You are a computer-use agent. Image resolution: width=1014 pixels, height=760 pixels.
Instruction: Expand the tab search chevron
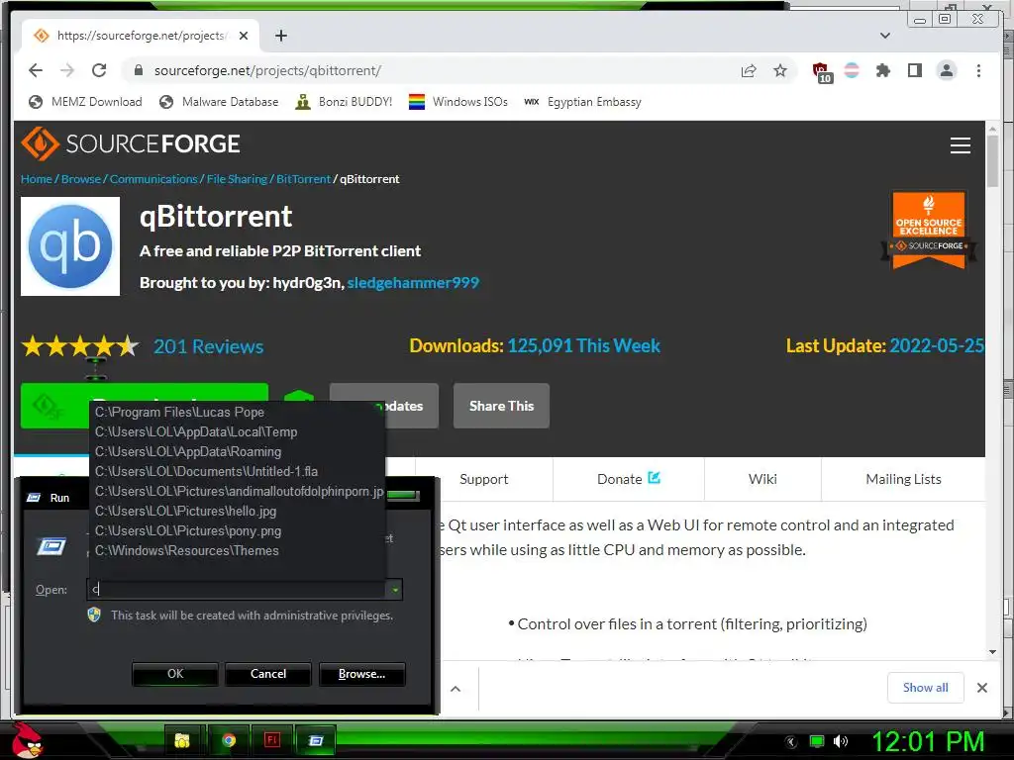tap(884, 36)
